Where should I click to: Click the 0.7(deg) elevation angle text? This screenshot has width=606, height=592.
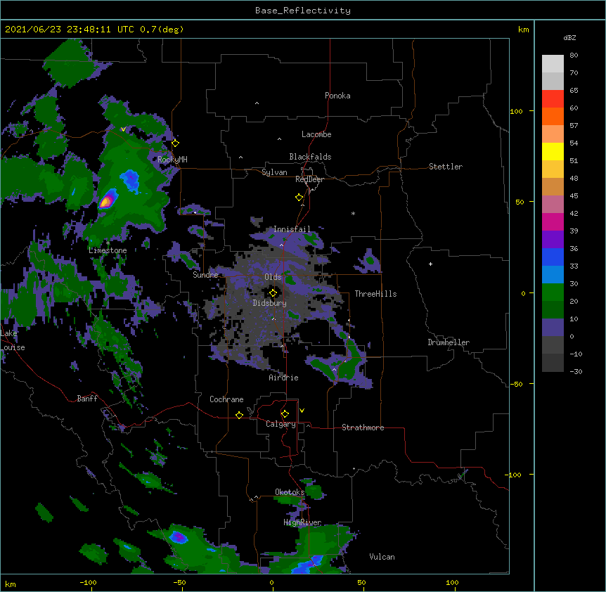[x=162, y=30]
